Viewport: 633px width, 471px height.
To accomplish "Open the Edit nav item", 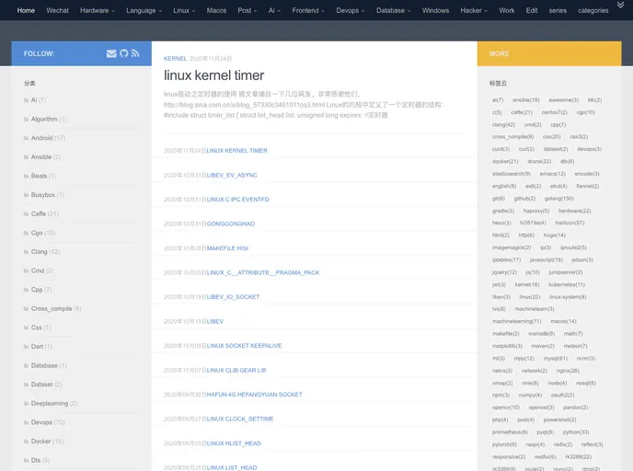I will point(532,10).
